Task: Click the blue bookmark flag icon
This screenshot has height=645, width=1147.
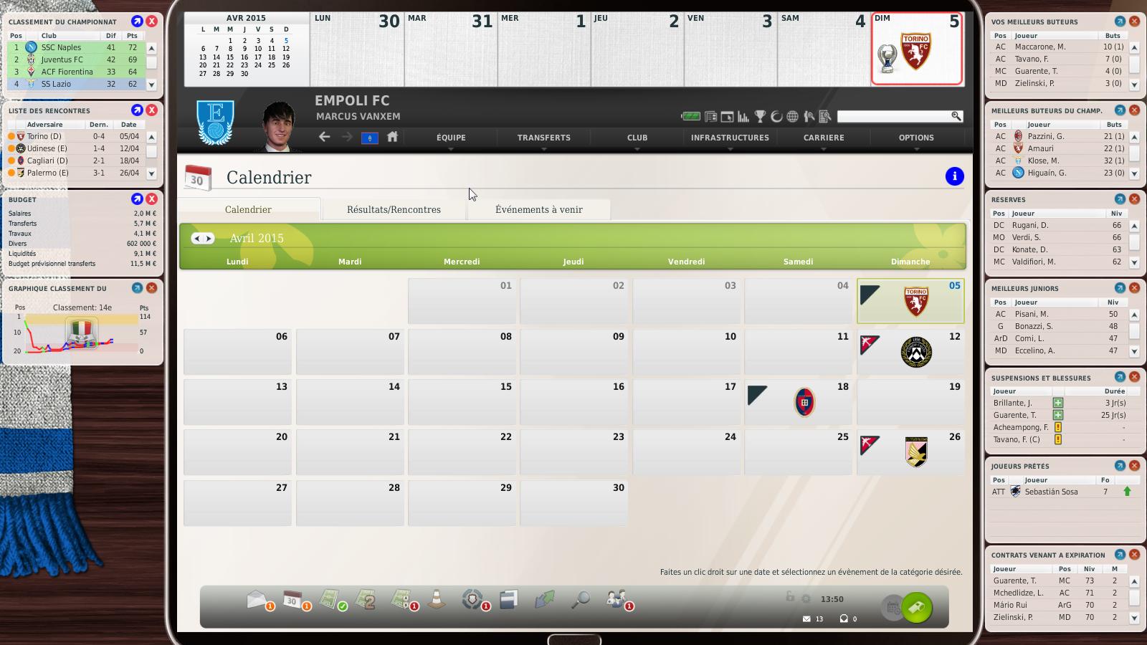Action: pyautogui.click(x=370, y=138)
